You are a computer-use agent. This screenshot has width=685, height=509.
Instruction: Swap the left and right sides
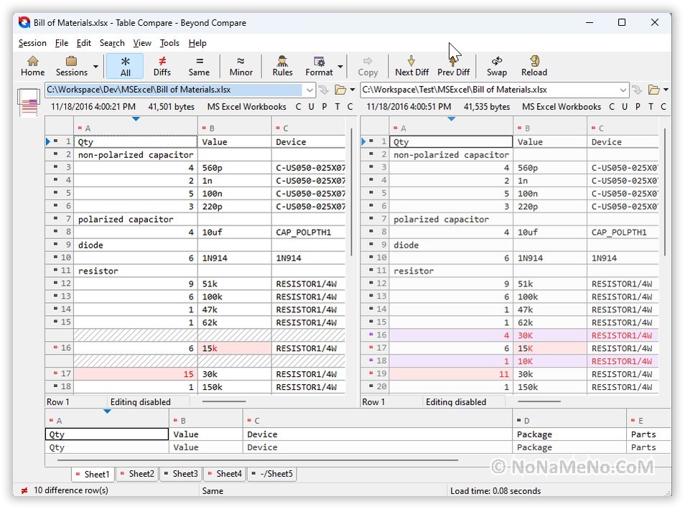(x=496, y=65)
